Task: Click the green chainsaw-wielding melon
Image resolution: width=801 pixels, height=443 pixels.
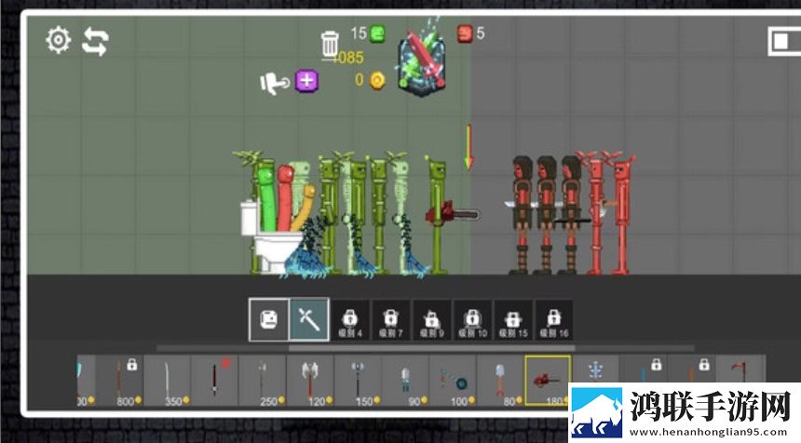Action: coord(437,214)
